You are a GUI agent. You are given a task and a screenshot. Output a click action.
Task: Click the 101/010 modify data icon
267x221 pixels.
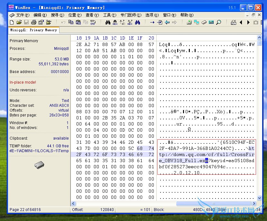[x=93, y=22]
